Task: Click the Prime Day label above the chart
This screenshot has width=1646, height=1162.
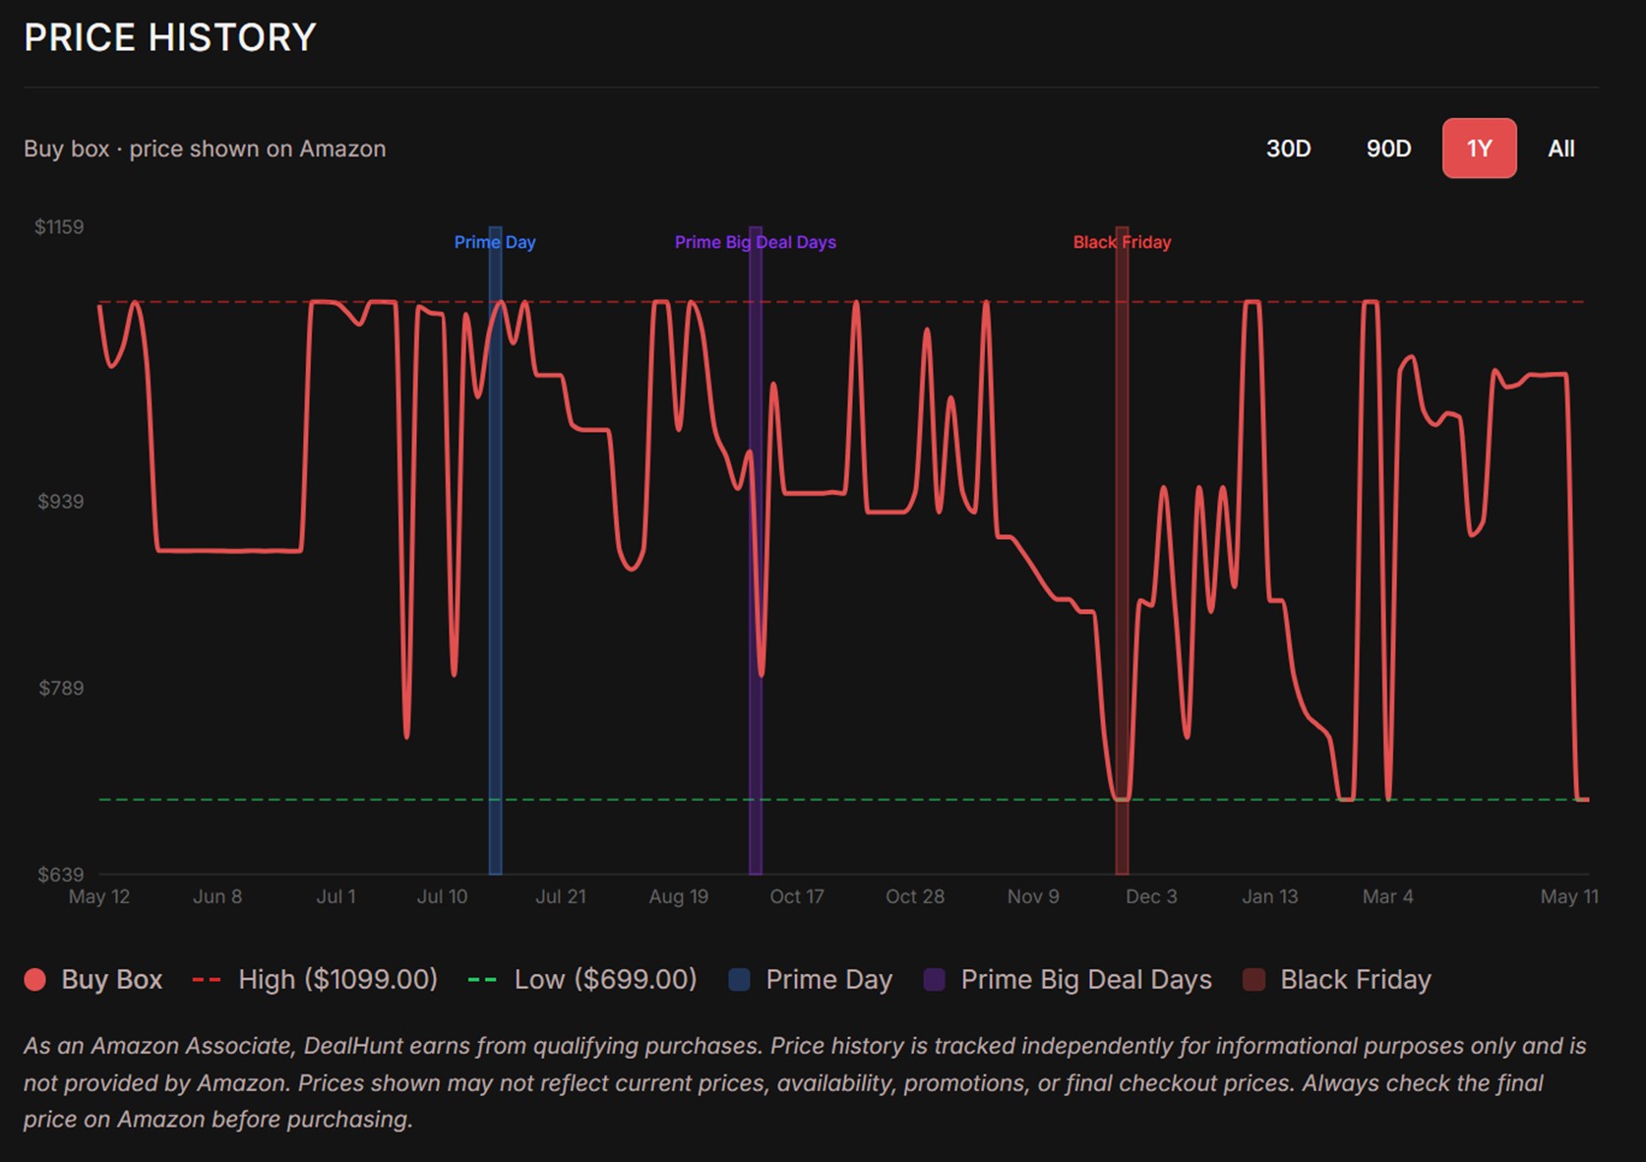Action: click(x=495, y=242)
